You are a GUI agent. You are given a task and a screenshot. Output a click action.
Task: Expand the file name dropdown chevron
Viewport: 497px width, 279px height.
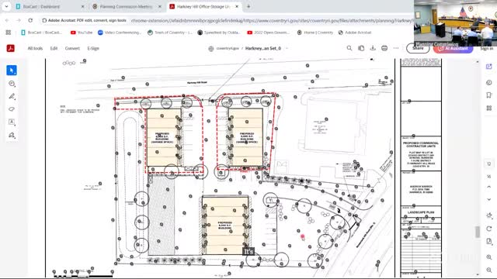[x=287, y=48]
